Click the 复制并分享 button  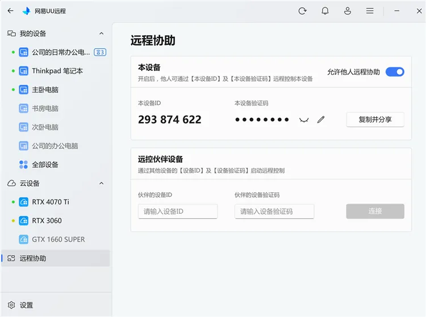(375, 119)
